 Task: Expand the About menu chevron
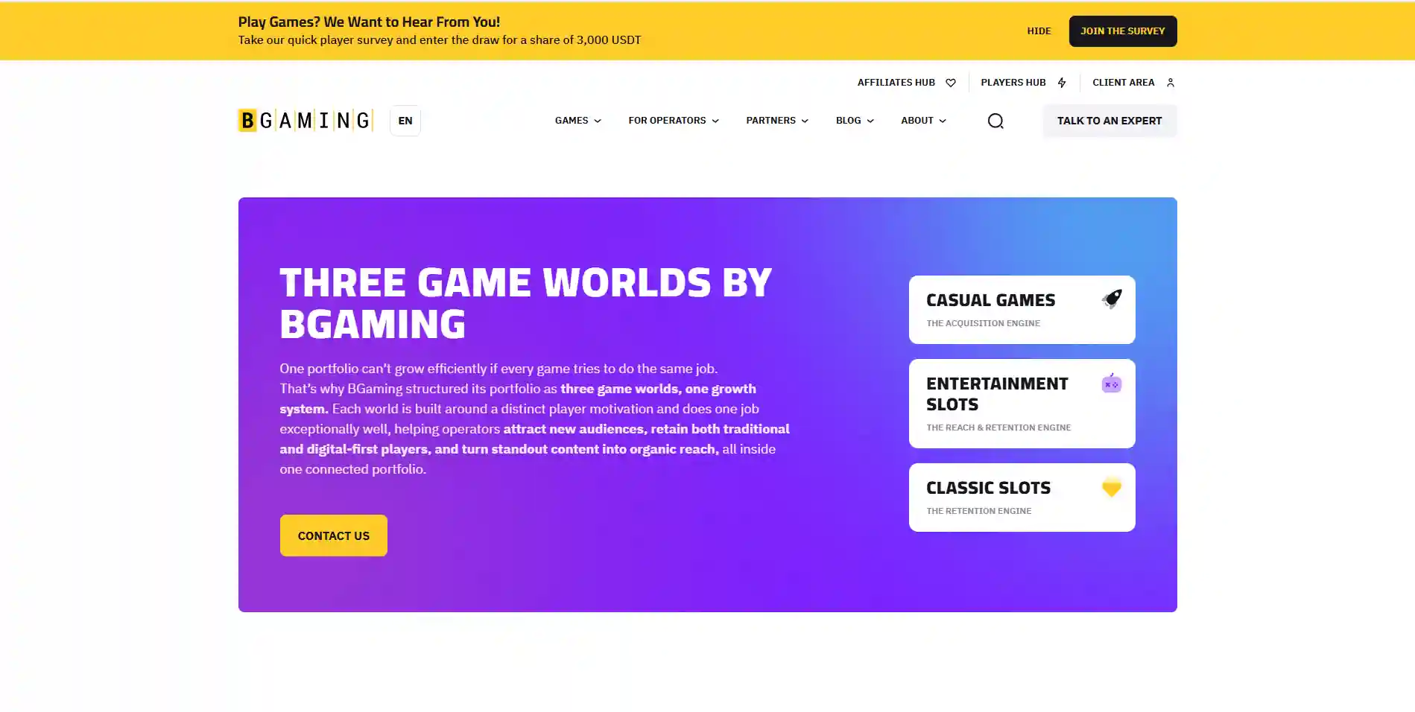(x=943, y=121)
